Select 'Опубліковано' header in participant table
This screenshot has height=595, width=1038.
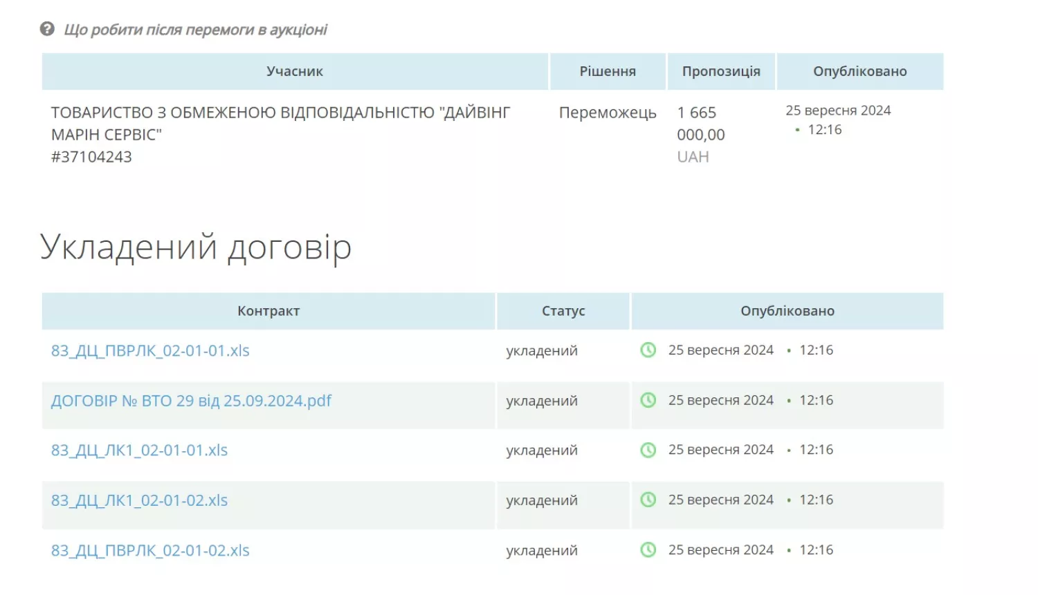(860, 71)
